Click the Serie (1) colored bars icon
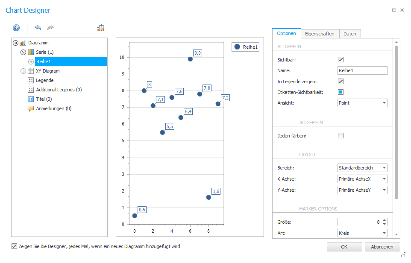This screenshot has width=411, height=263. tap(31, 52)
